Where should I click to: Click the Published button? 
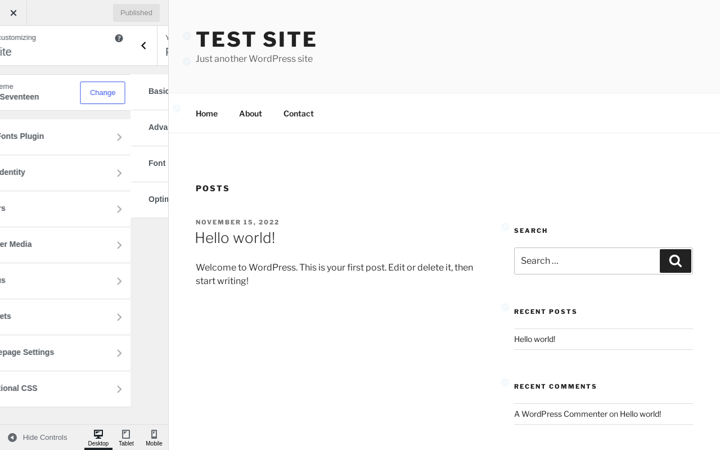click(136, 13)
